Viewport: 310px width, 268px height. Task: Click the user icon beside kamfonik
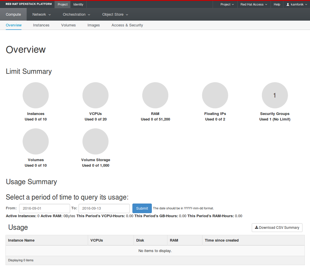pyautogui.click(x=288, y=4)
